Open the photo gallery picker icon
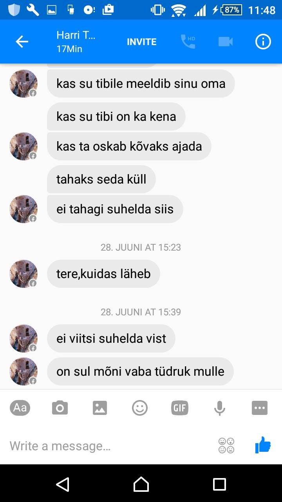 (100, 408)
